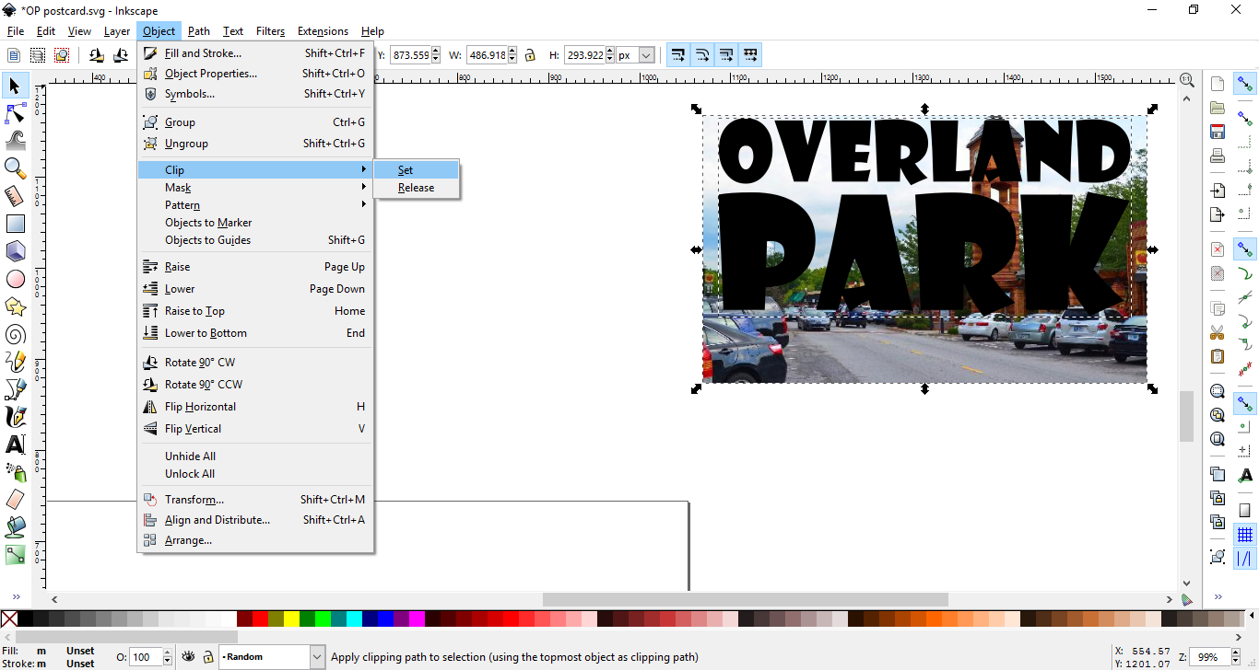This screenshot has width=1259, height=670.
Task: Expand more tools on left toolbar
Action: tap(15, 596)
